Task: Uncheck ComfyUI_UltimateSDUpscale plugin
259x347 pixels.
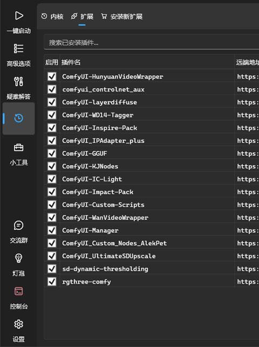Action: coord(52,256)
